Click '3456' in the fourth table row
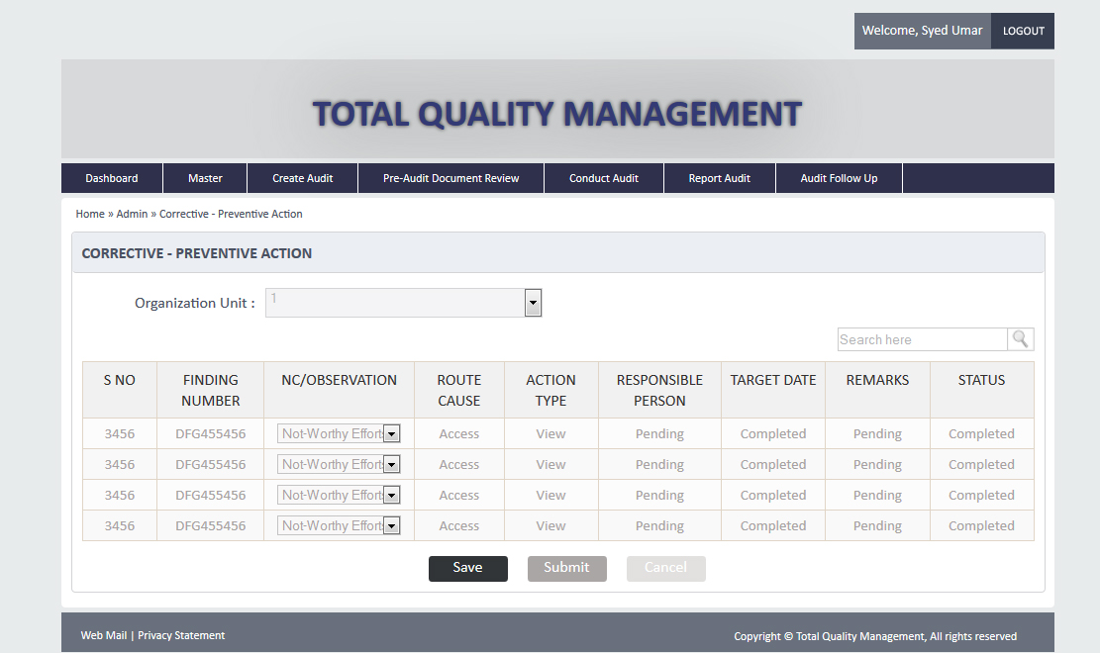This screenshot has height=653, width=1100. pos(119,526)
